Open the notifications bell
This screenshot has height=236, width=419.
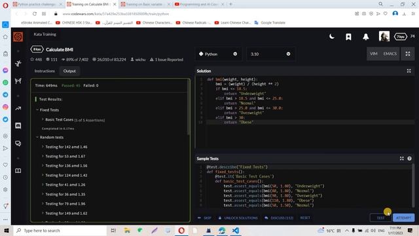click(365, 37)
